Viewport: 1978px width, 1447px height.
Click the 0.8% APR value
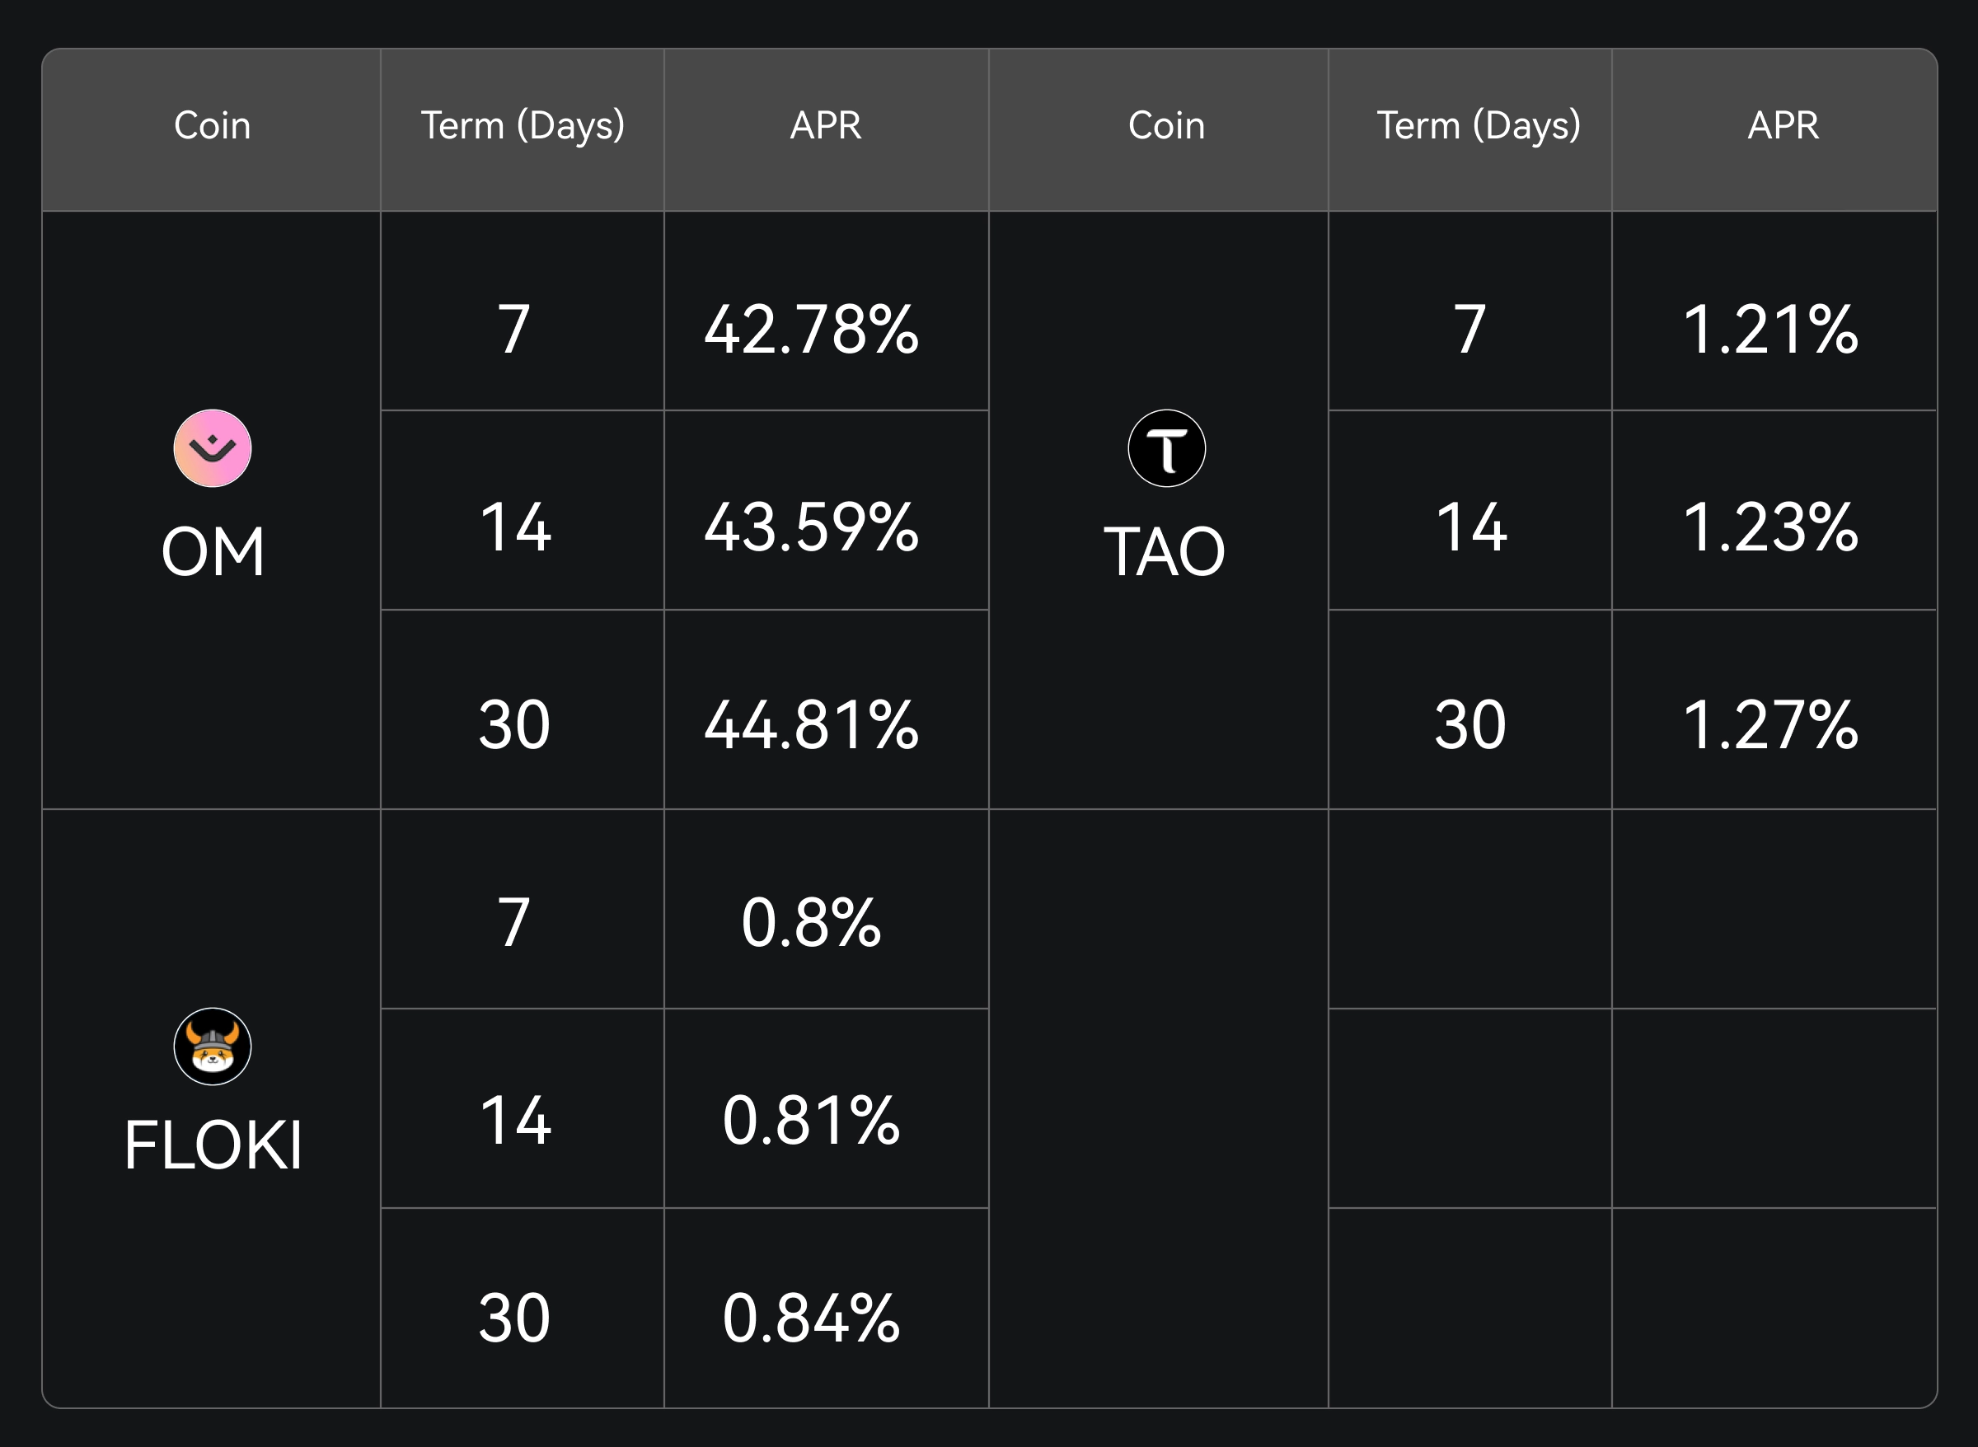pos(811,923)
